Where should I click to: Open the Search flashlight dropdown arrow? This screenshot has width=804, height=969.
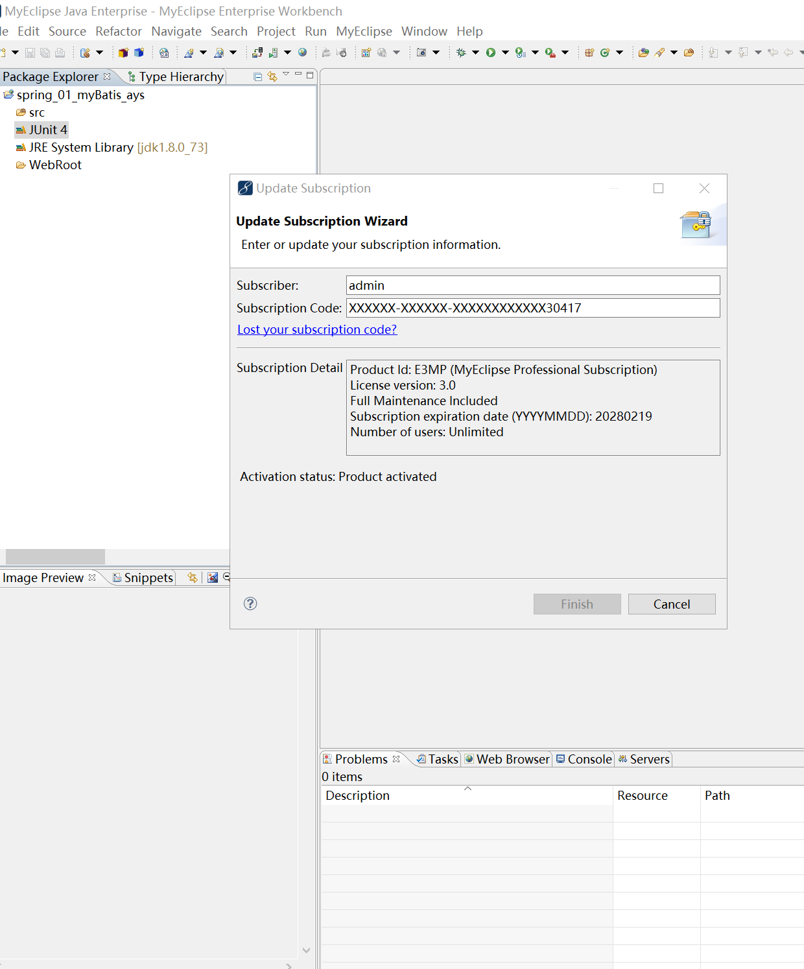[x=674, y=53]
